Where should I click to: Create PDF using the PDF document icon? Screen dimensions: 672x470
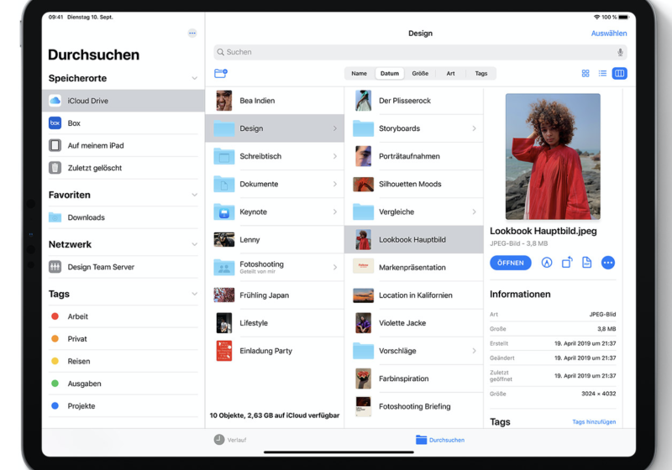[x=586, y=263]
